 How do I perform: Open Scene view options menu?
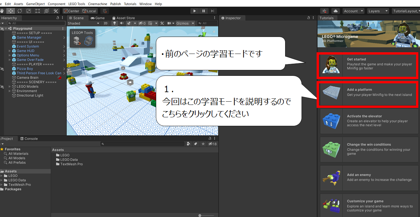(x=215, y=18)
